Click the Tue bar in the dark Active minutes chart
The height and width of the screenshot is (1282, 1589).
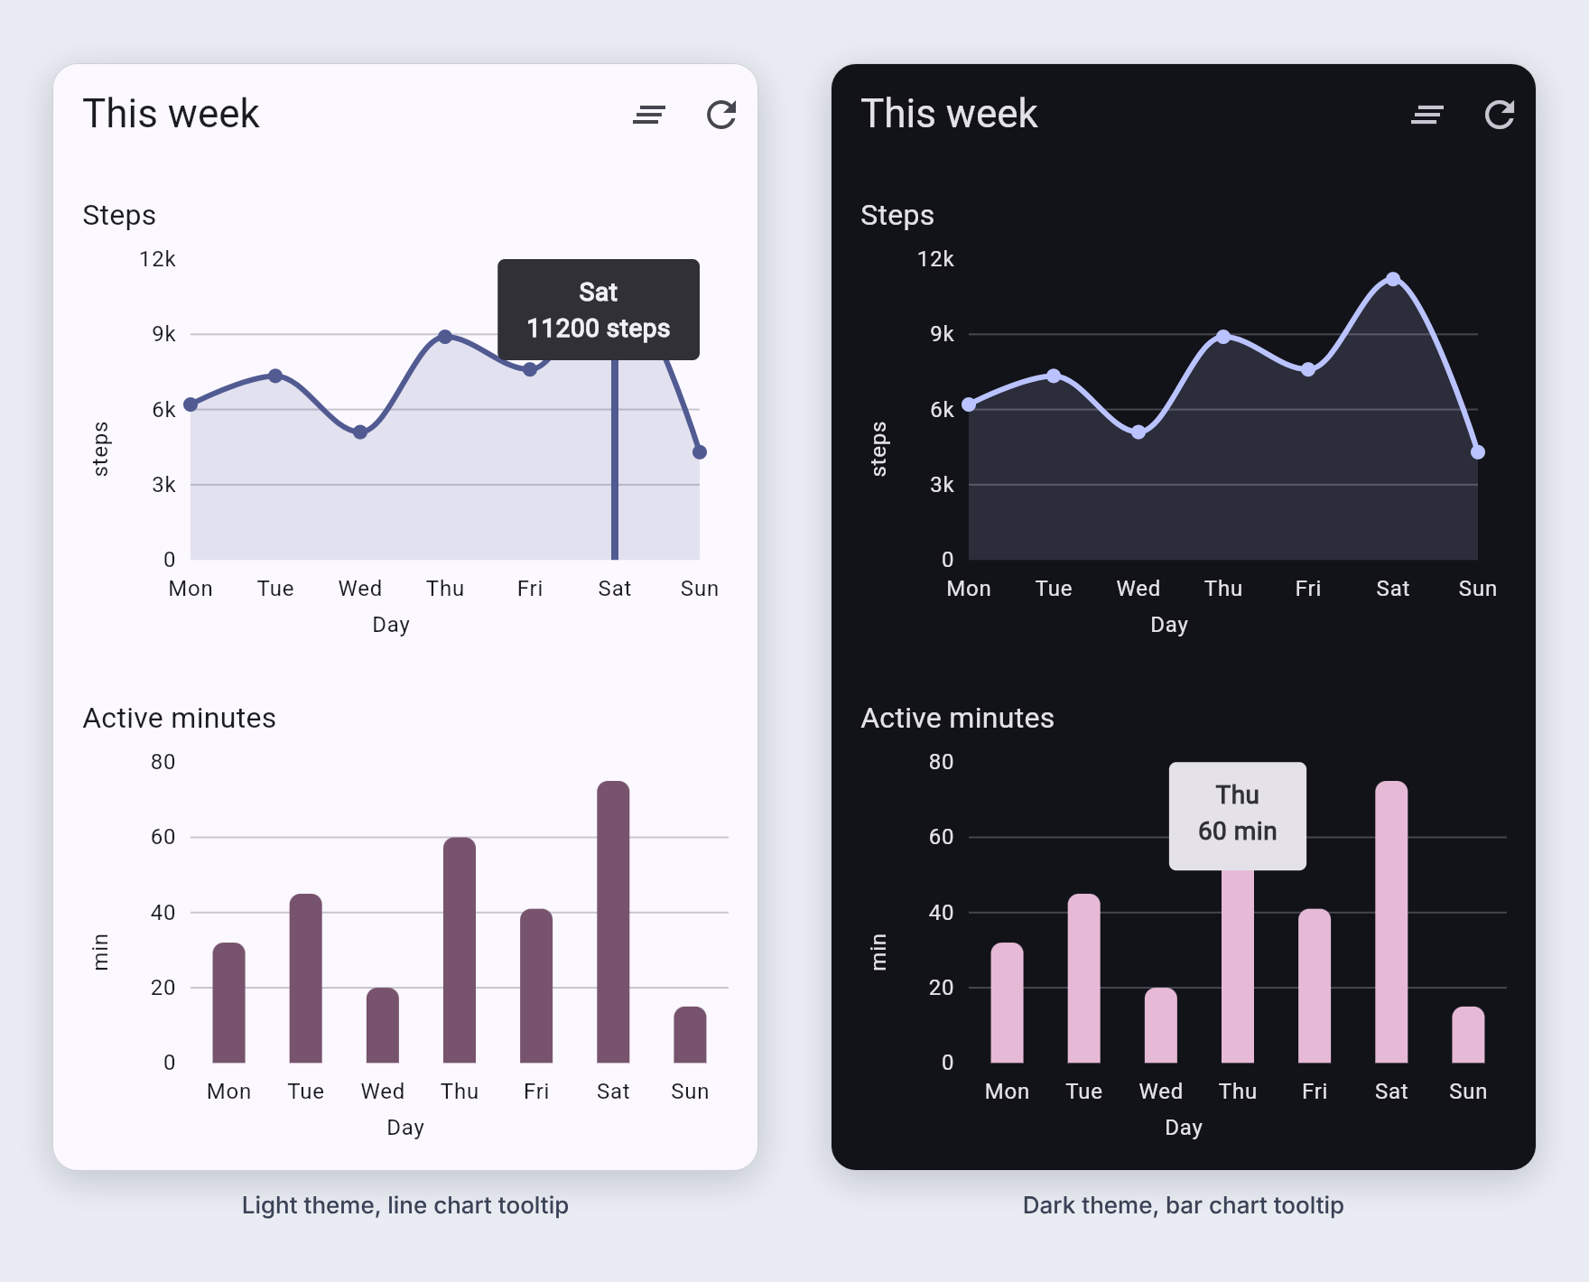point(1084,978)
